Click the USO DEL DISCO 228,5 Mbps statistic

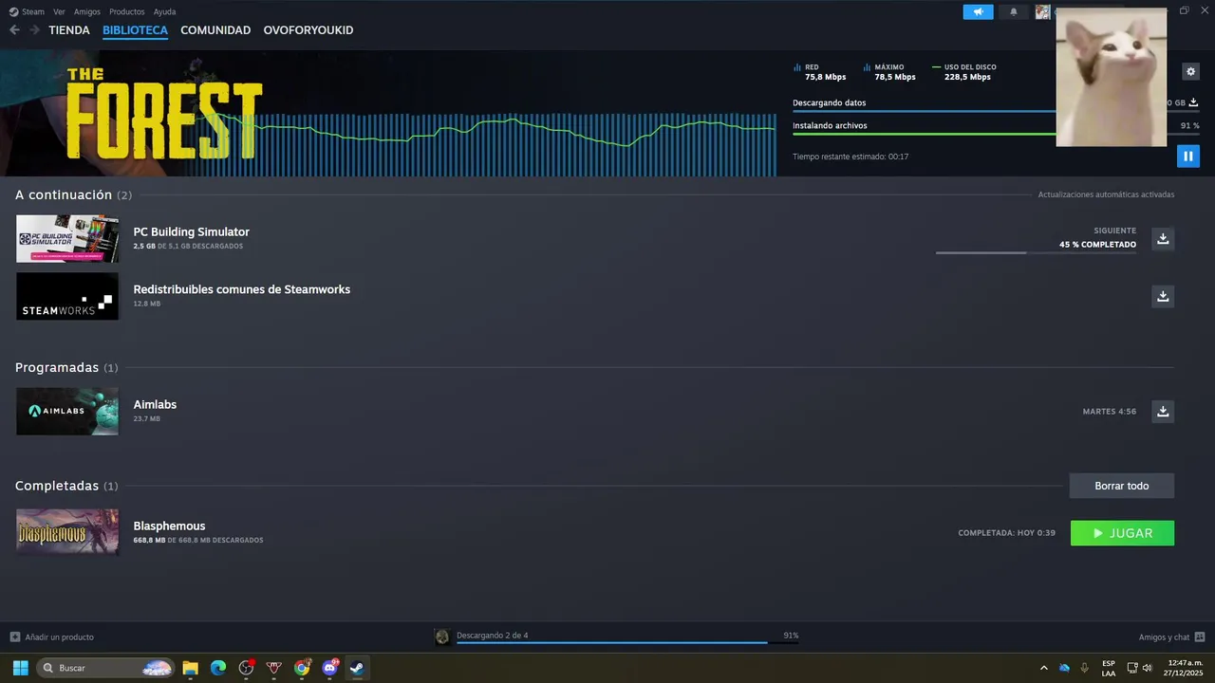(x=964, y=72)
